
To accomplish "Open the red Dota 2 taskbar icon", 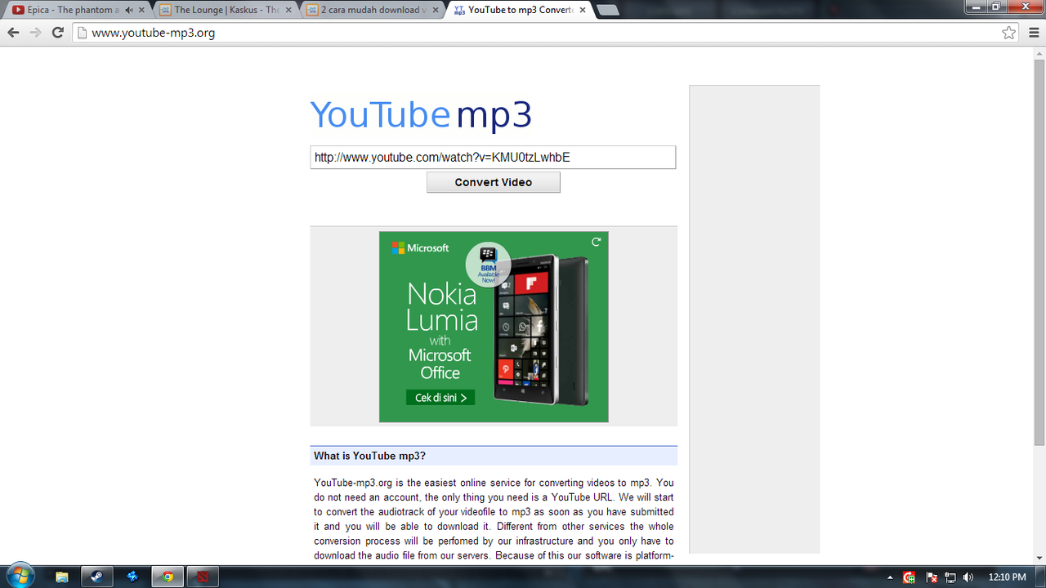I will point(202,577).
